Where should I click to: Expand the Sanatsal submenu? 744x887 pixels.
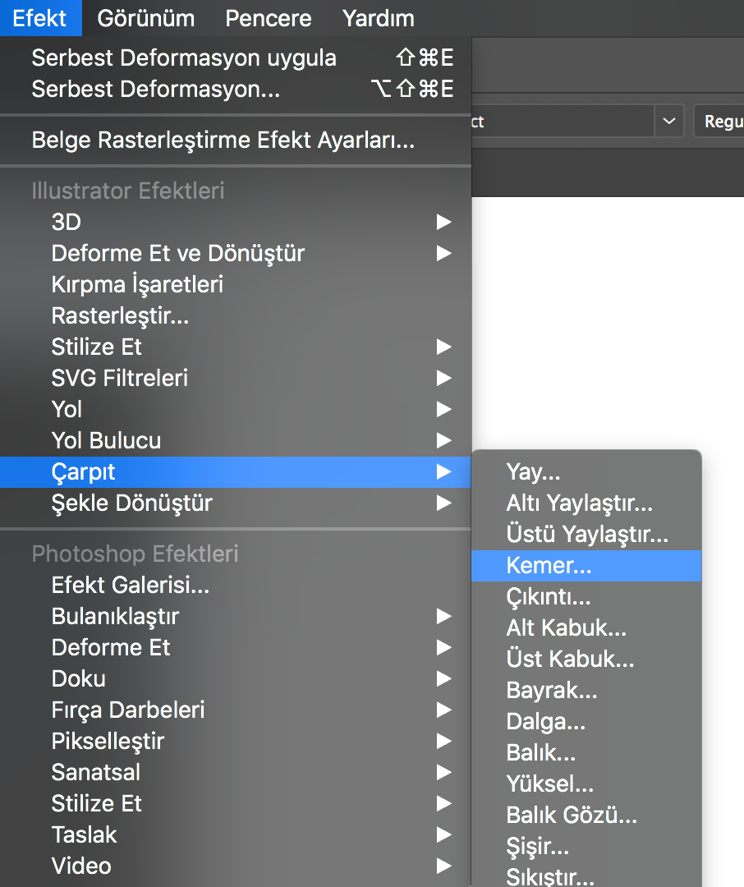point(236,772)
